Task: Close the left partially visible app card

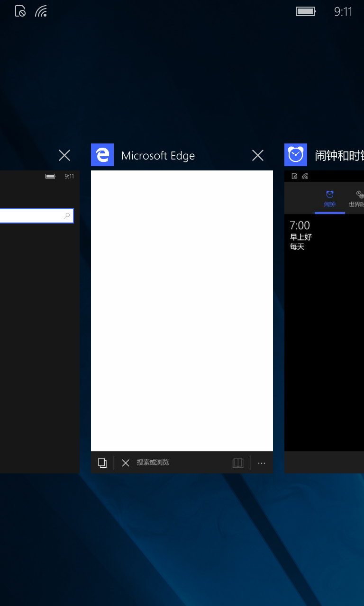Action: point(64,155)
